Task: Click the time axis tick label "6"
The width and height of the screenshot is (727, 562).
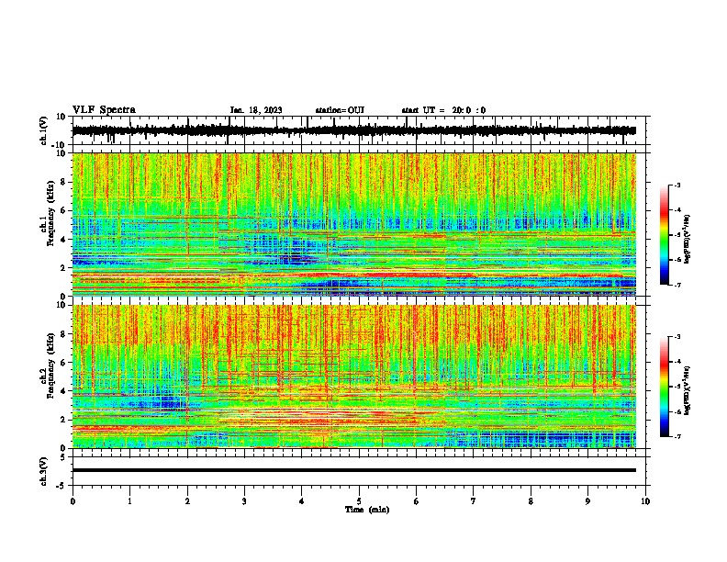Action: (x=417, y=501)
